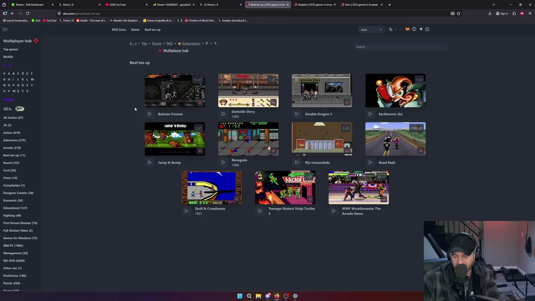Screen dimensions: 535x301
Task: Open the A - z link
Action: [133, 43]
